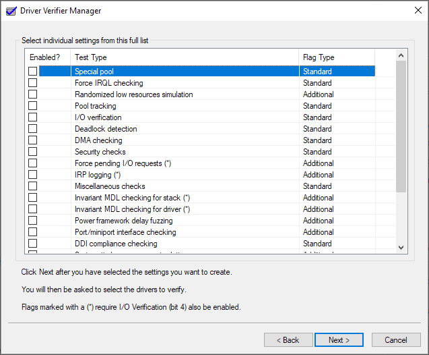The width and height of the screenshot is (429, 355).
Task: Go back with the Back button
Action: [288, 340]
